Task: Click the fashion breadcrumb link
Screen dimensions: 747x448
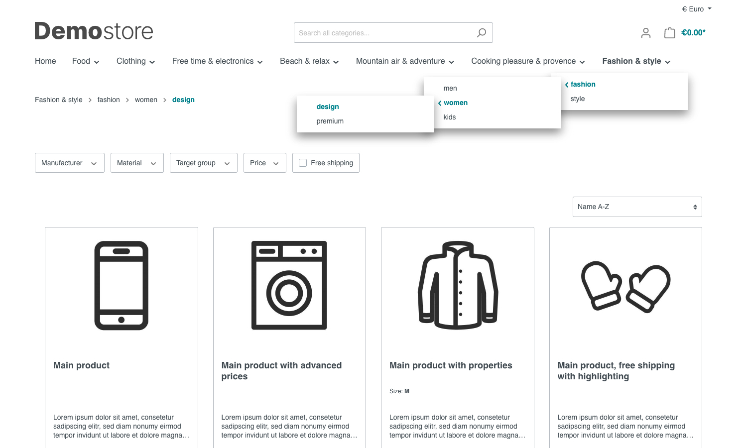Action: (x=109, y=100)
